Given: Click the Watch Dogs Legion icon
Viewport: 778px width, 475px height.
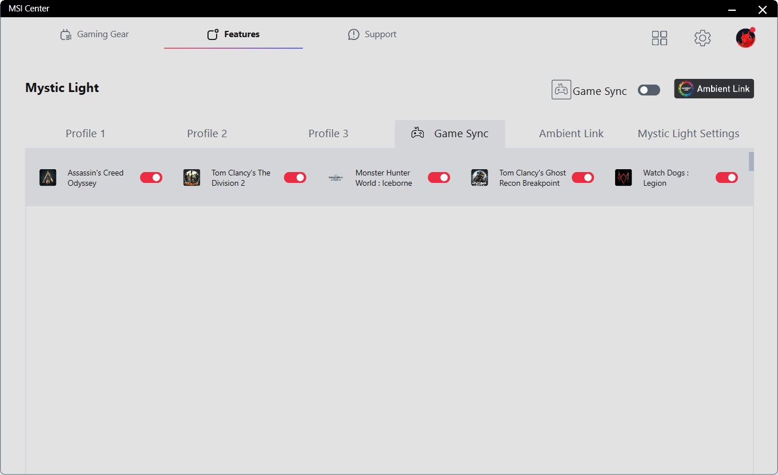Looking at the screenshot, I should (x=624, y=178).
